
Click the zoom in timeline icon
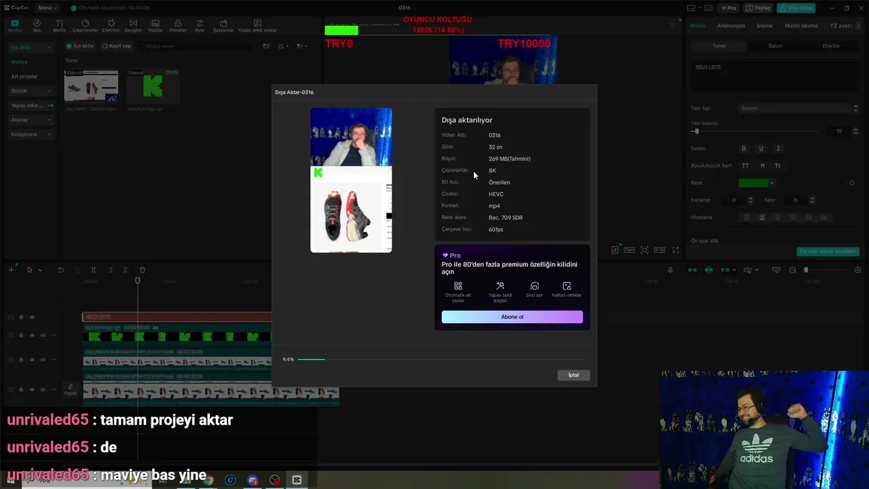pyautogui.click(x=857, y=270)
